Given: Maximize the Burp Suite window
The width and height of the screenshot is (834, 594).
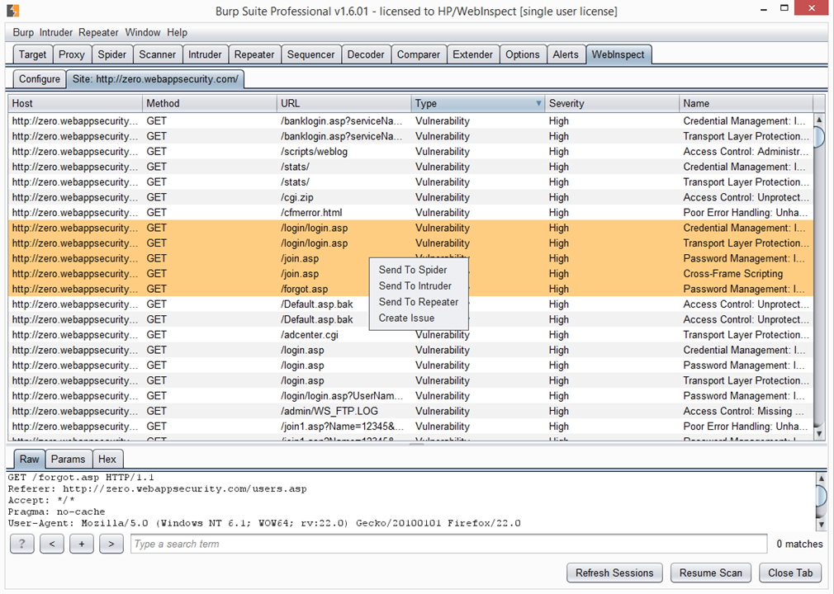Looking at the screenshot, I should tap(784, 8).
